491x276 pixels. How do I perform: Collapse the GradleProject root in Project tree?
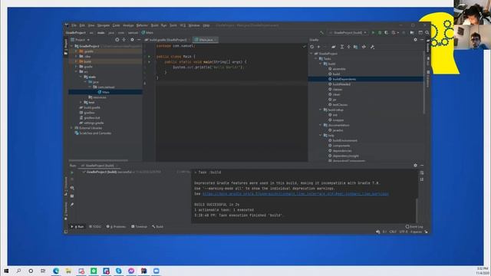[71, 46]
